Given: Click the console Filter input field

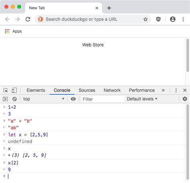Looking at the screenshot, I should point(103,99).
